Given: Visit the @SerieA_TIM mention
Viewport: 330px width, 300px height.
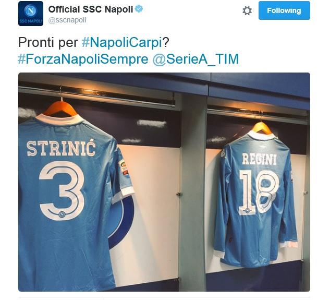Looking at the screenshot, I should 195,59.
